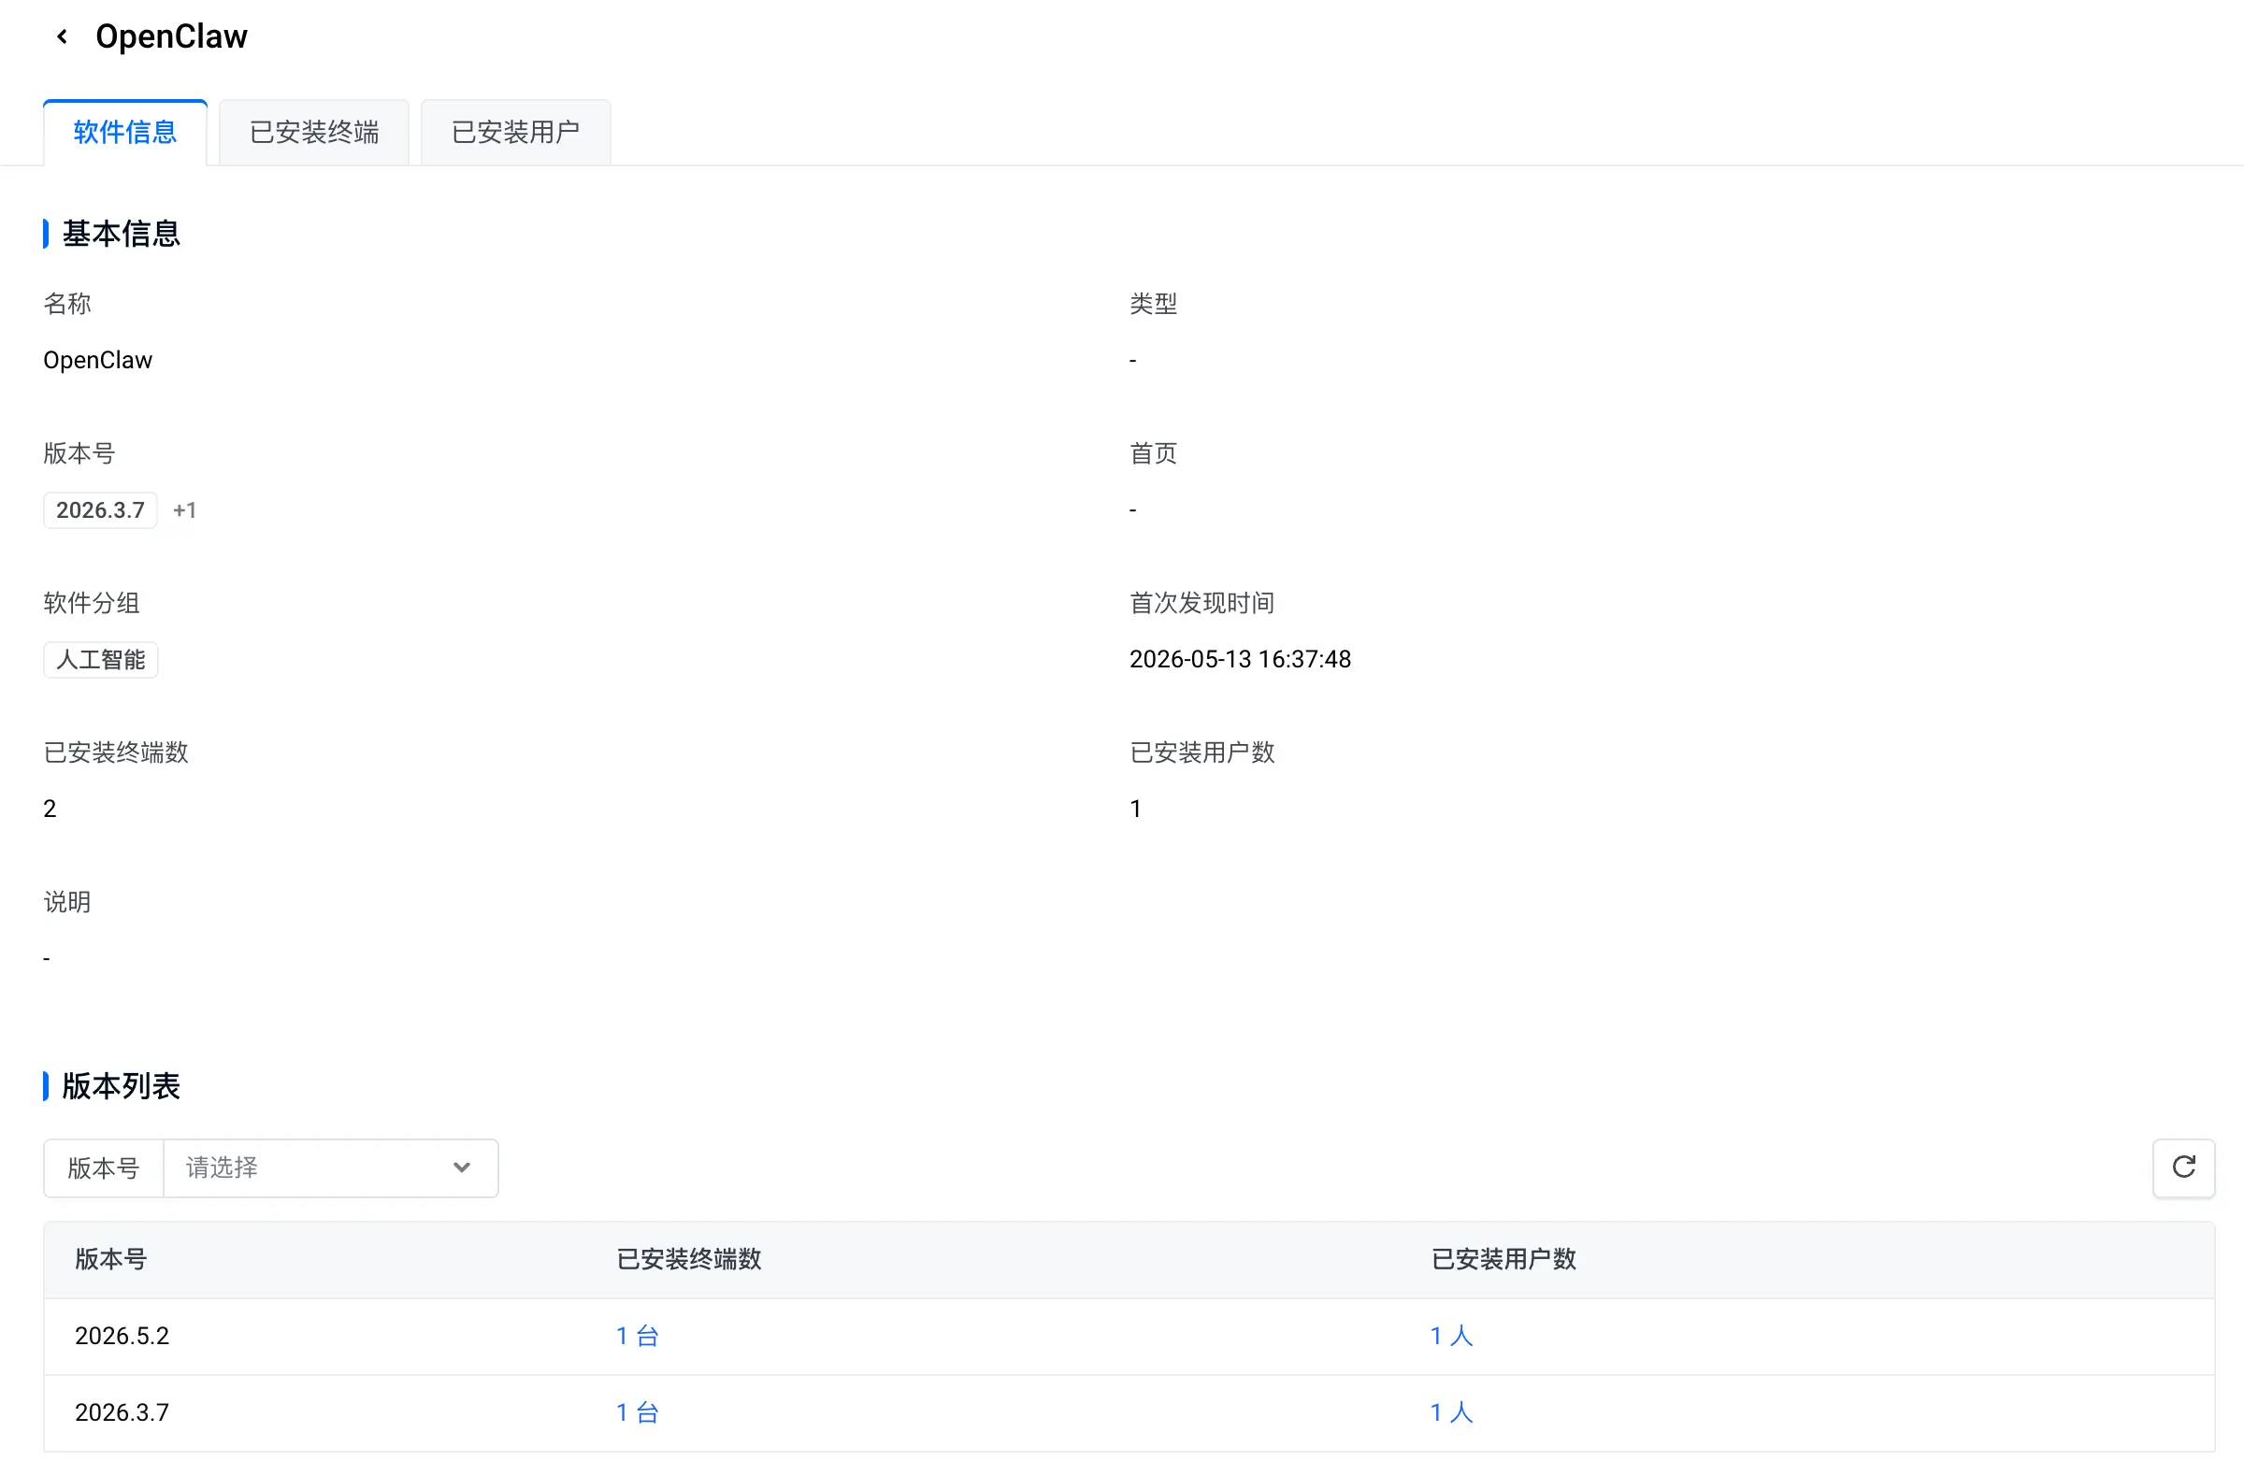2244x1461 pixels.
Task: Open 1 人 link for version 2026.5.2
Action: 1451,1336
